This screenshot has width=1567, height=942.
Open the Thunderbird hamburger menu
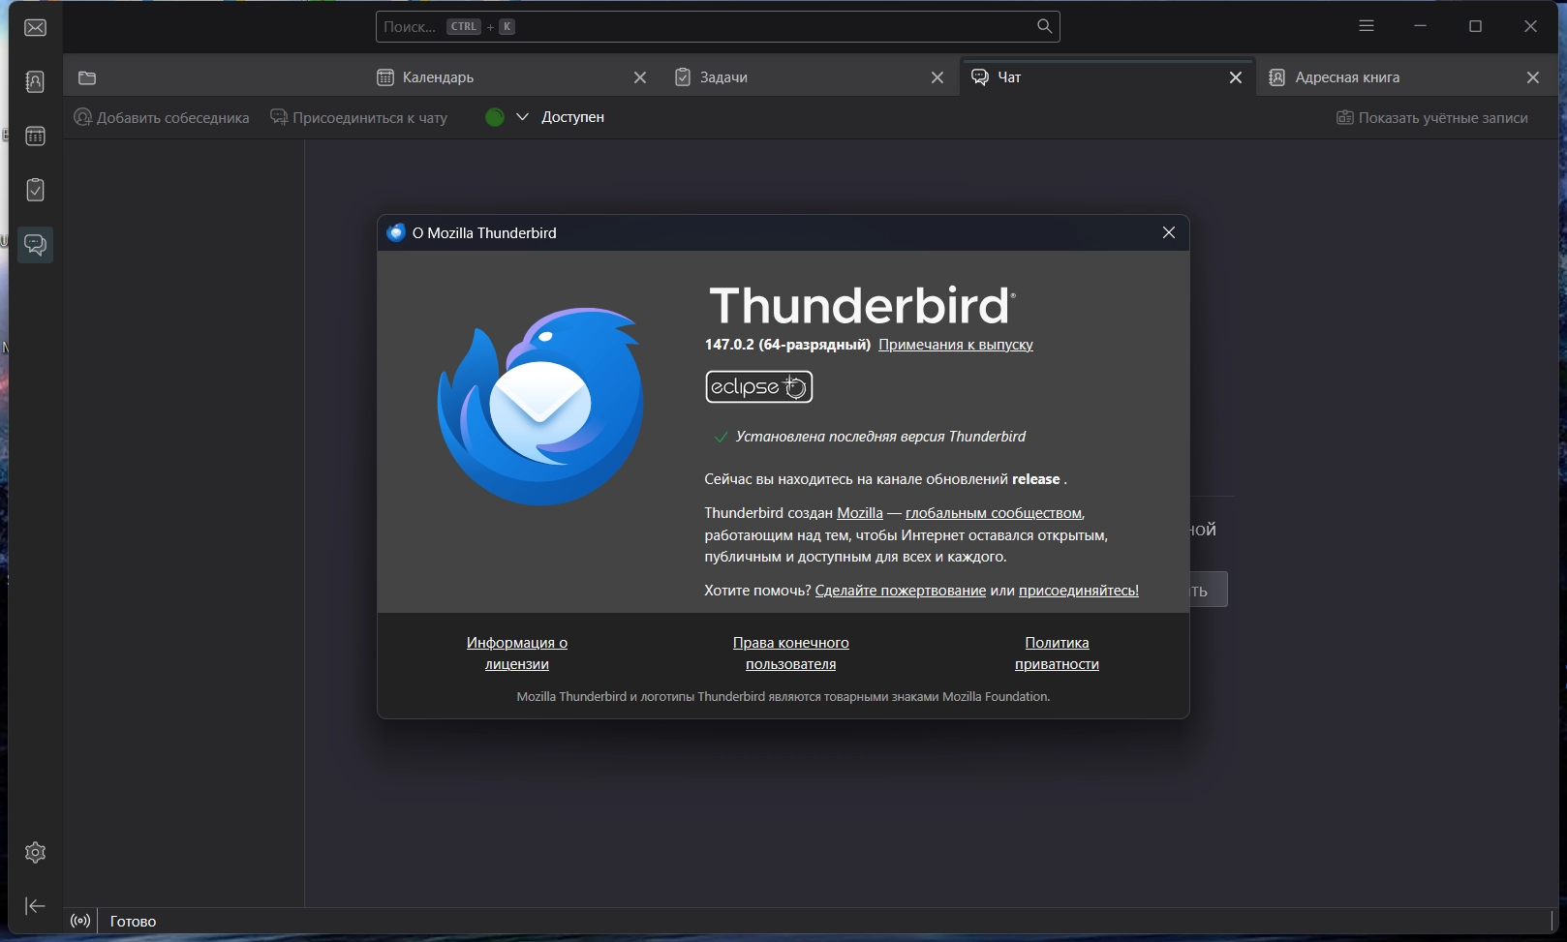[1367, 26]
